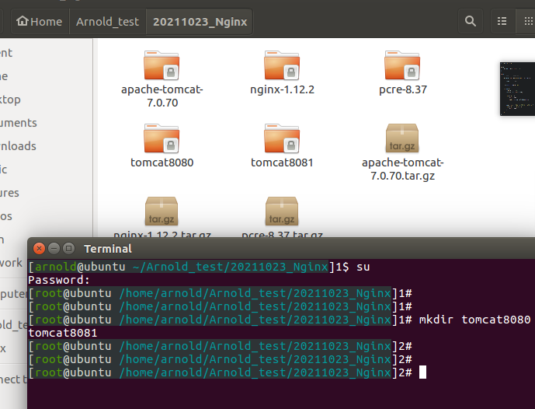Screen dimensions: 535x409
Task: Close the Terminal window
Action: click(40, 248)
